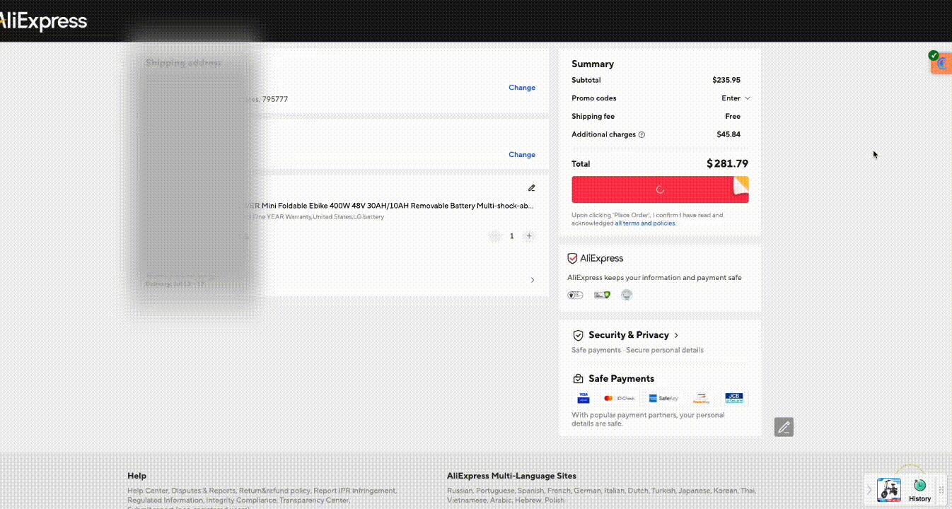
Task: Open Security & Privacy details
Action: 633,335
